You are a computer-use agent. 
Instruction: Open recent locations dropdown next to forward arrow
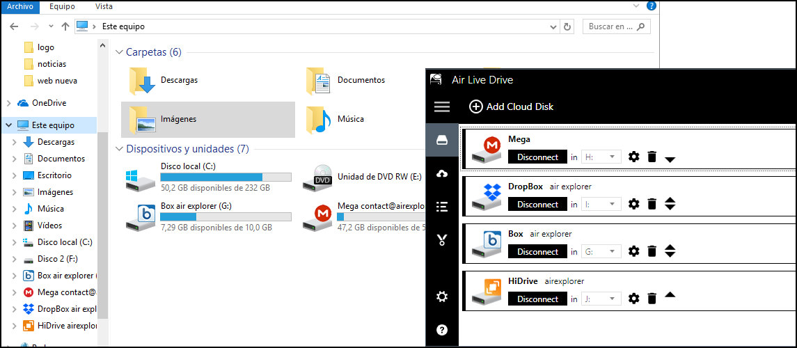click(x=50, y=26)
